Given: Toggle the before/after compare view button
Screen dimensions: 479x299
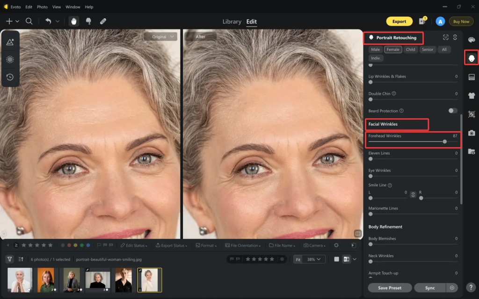Looking at the screenshot, I should tap(347, 259).
